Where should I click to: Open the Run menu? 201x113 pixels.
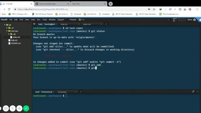coord(39,19)
